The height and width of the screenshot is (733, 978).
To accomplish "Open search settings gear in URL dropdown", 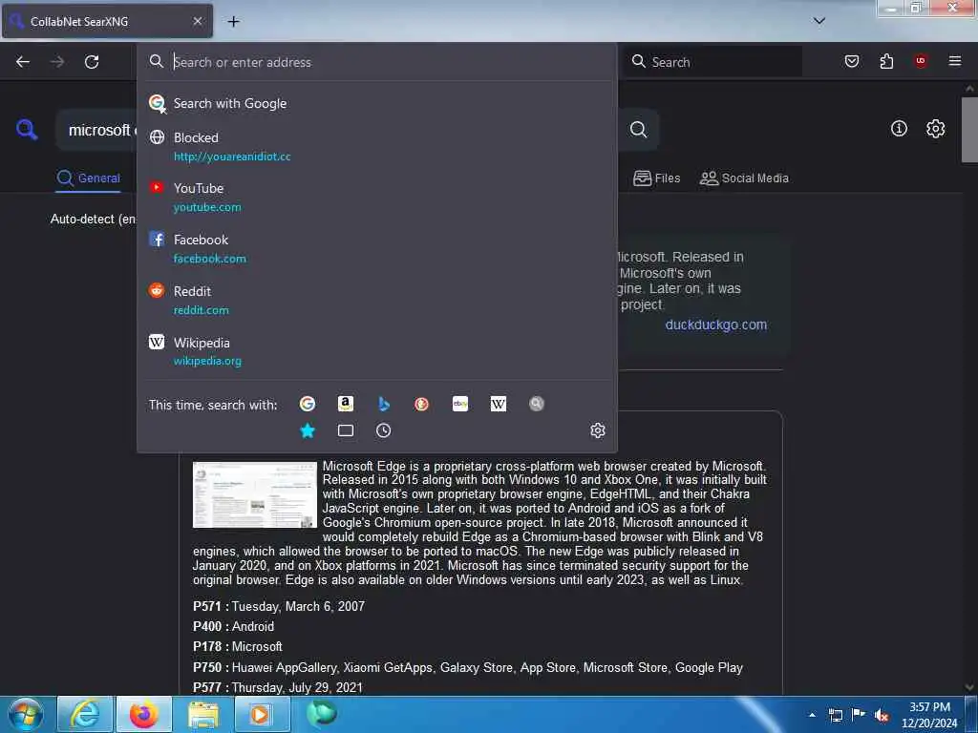I will 598,430.
